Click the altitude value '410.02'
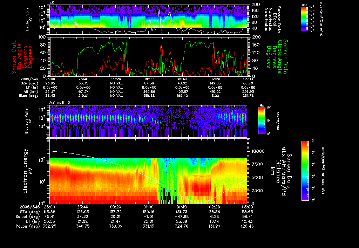This screenshot has width=359, height=248. click(x=215, y=91)
